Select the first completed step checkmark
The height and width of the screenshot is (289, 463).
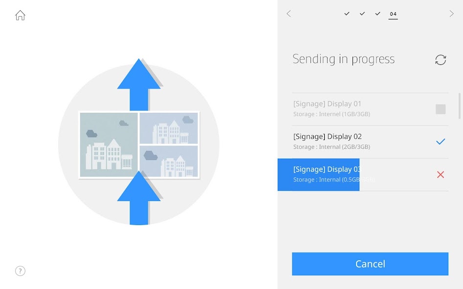pyautogui.click(x=347, y=14)
